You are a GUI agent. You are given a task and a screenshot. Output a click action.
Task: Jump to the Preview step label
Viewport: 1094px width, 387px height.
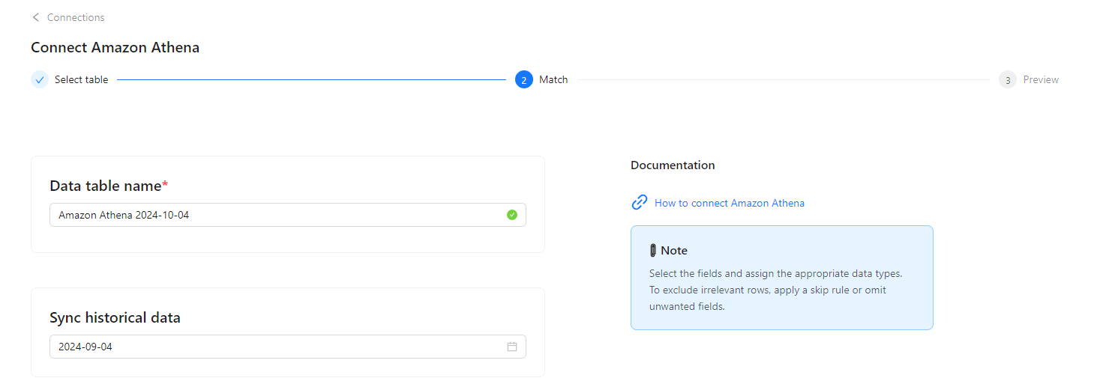(x=1041, y=79)
